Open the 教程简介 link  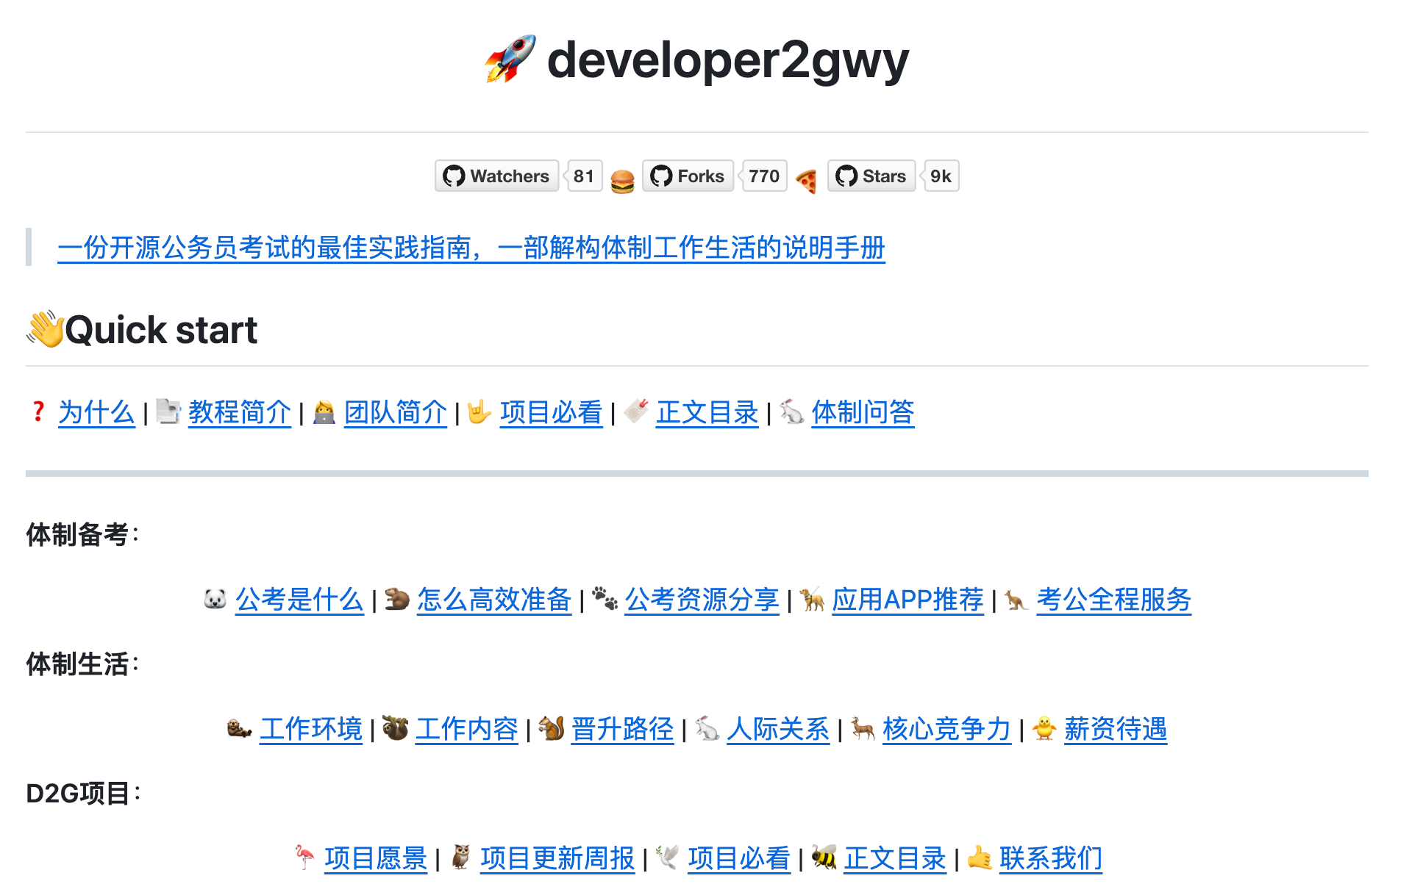point(240,412)
